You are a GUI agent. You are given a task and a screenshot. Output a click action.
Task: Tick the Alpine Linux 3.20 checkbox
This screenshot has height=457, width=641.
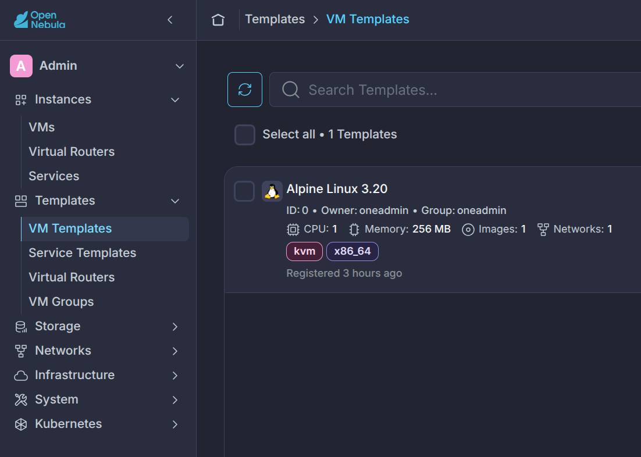pyautogui.click(x=244, y=191)
